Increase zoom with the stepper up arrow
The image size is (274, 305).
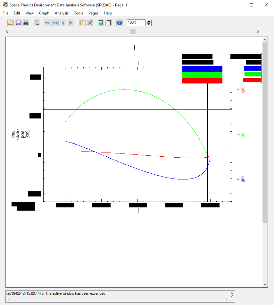click(149, 21)
